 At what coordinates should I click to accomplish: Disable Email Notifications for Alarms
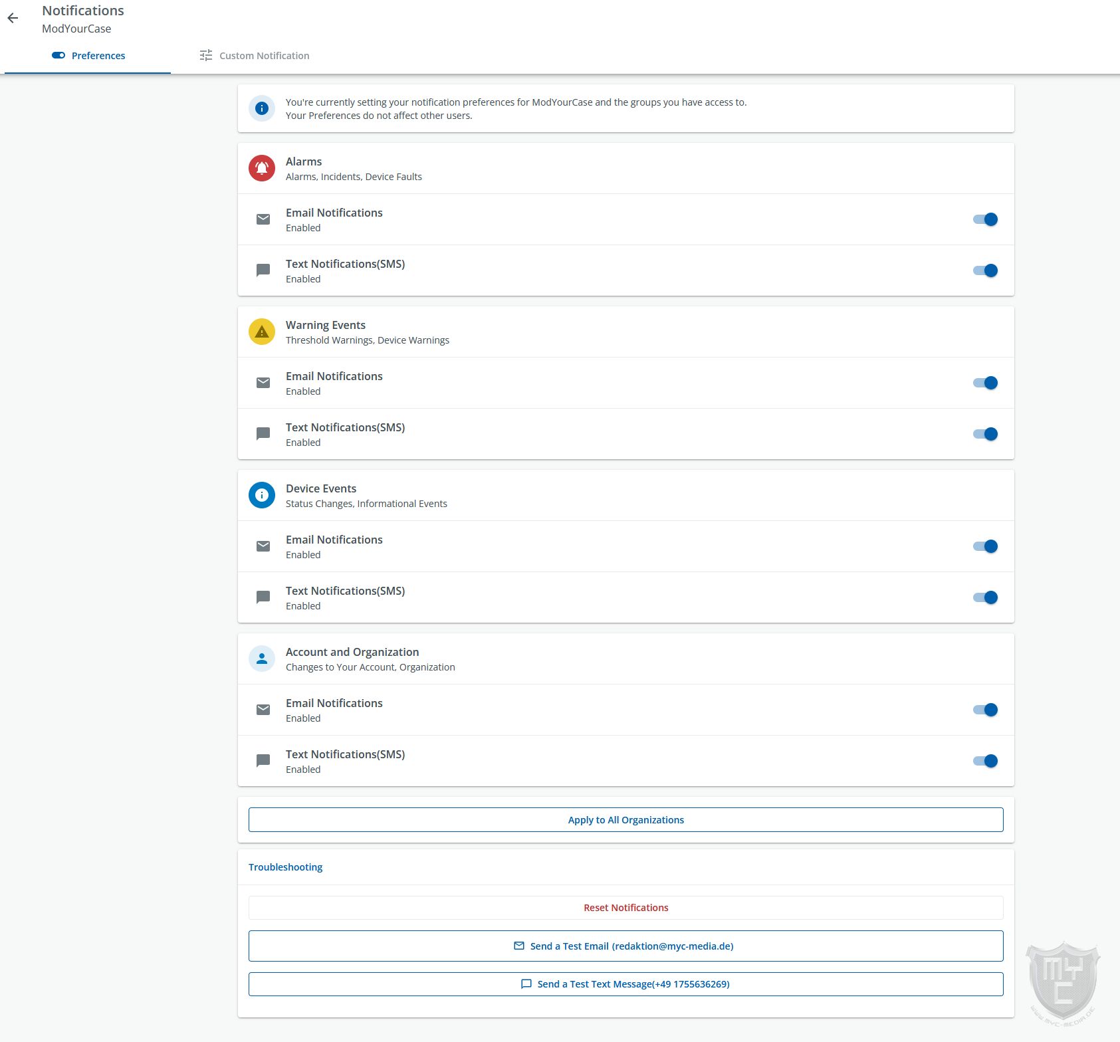[985, 219]
